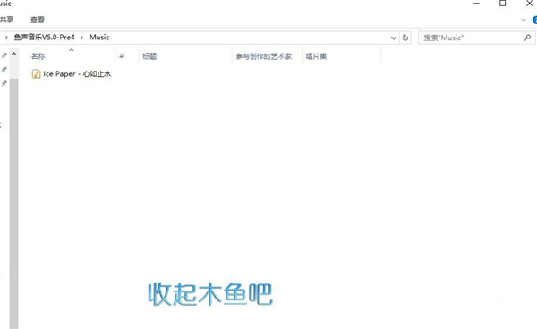Image resolution: width=537 pixels, height=329 pixels.
Task: Click the navigation pane scroll-up arrow
Action: [13, 54]
